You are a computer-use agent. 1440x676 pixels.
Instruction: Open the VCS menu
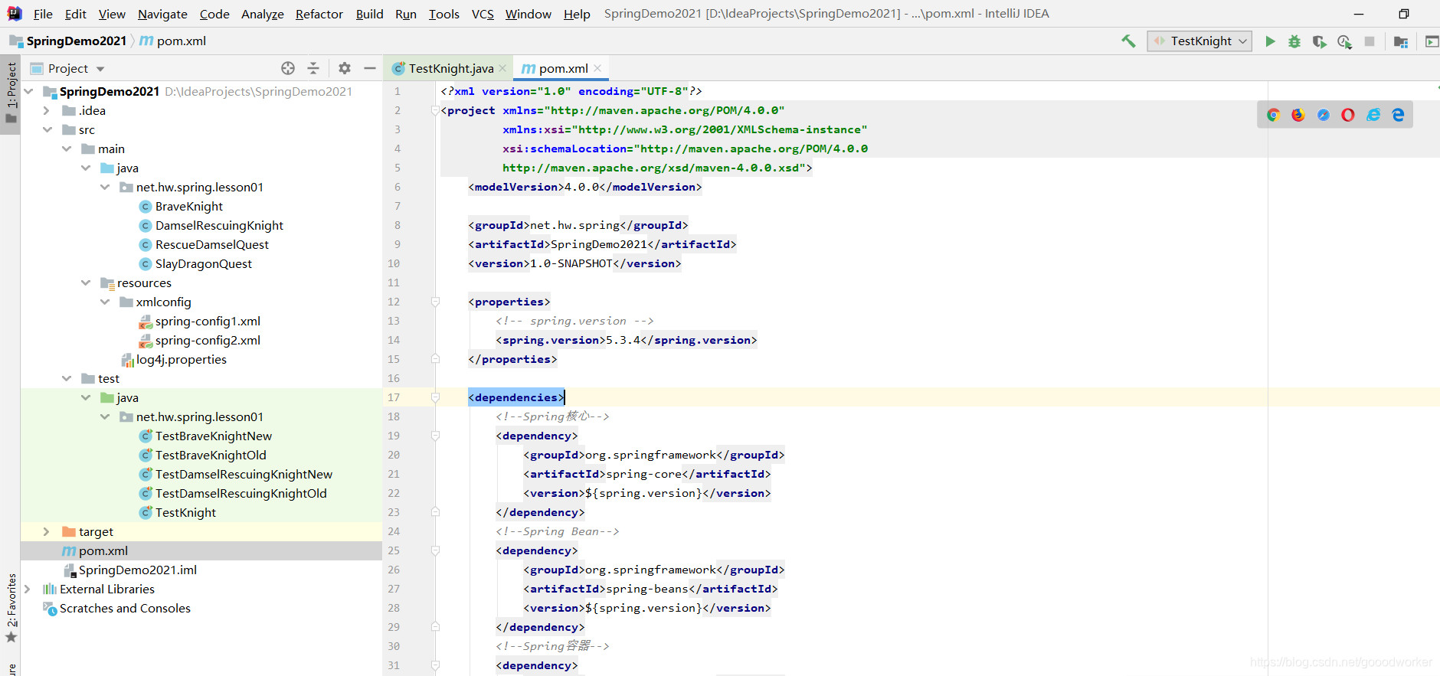[x=483, y=14]
